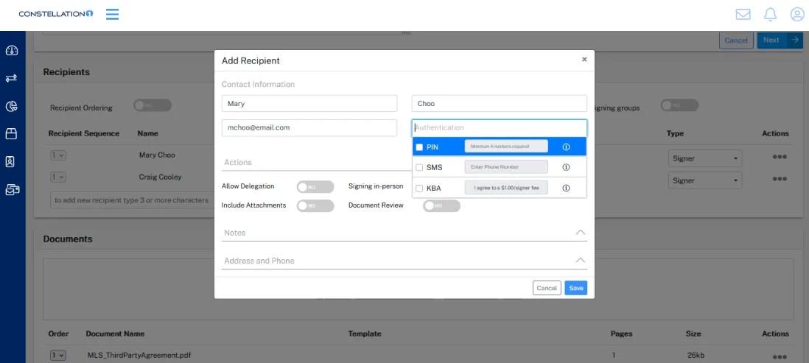Click Save in Add Recipient dialog

(x=575, y=288)
